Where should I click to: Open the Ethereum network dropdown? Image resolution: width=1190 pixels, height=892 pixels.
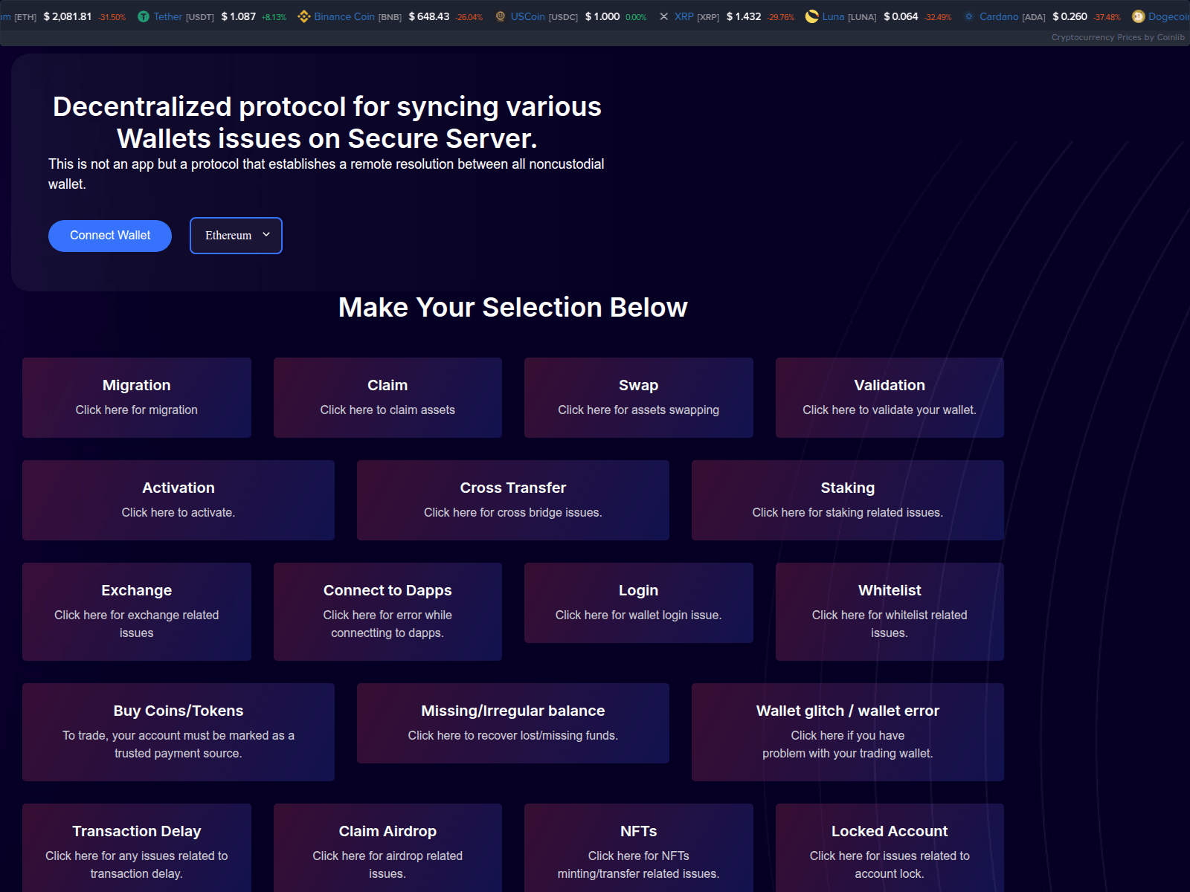tap(236, 236)
